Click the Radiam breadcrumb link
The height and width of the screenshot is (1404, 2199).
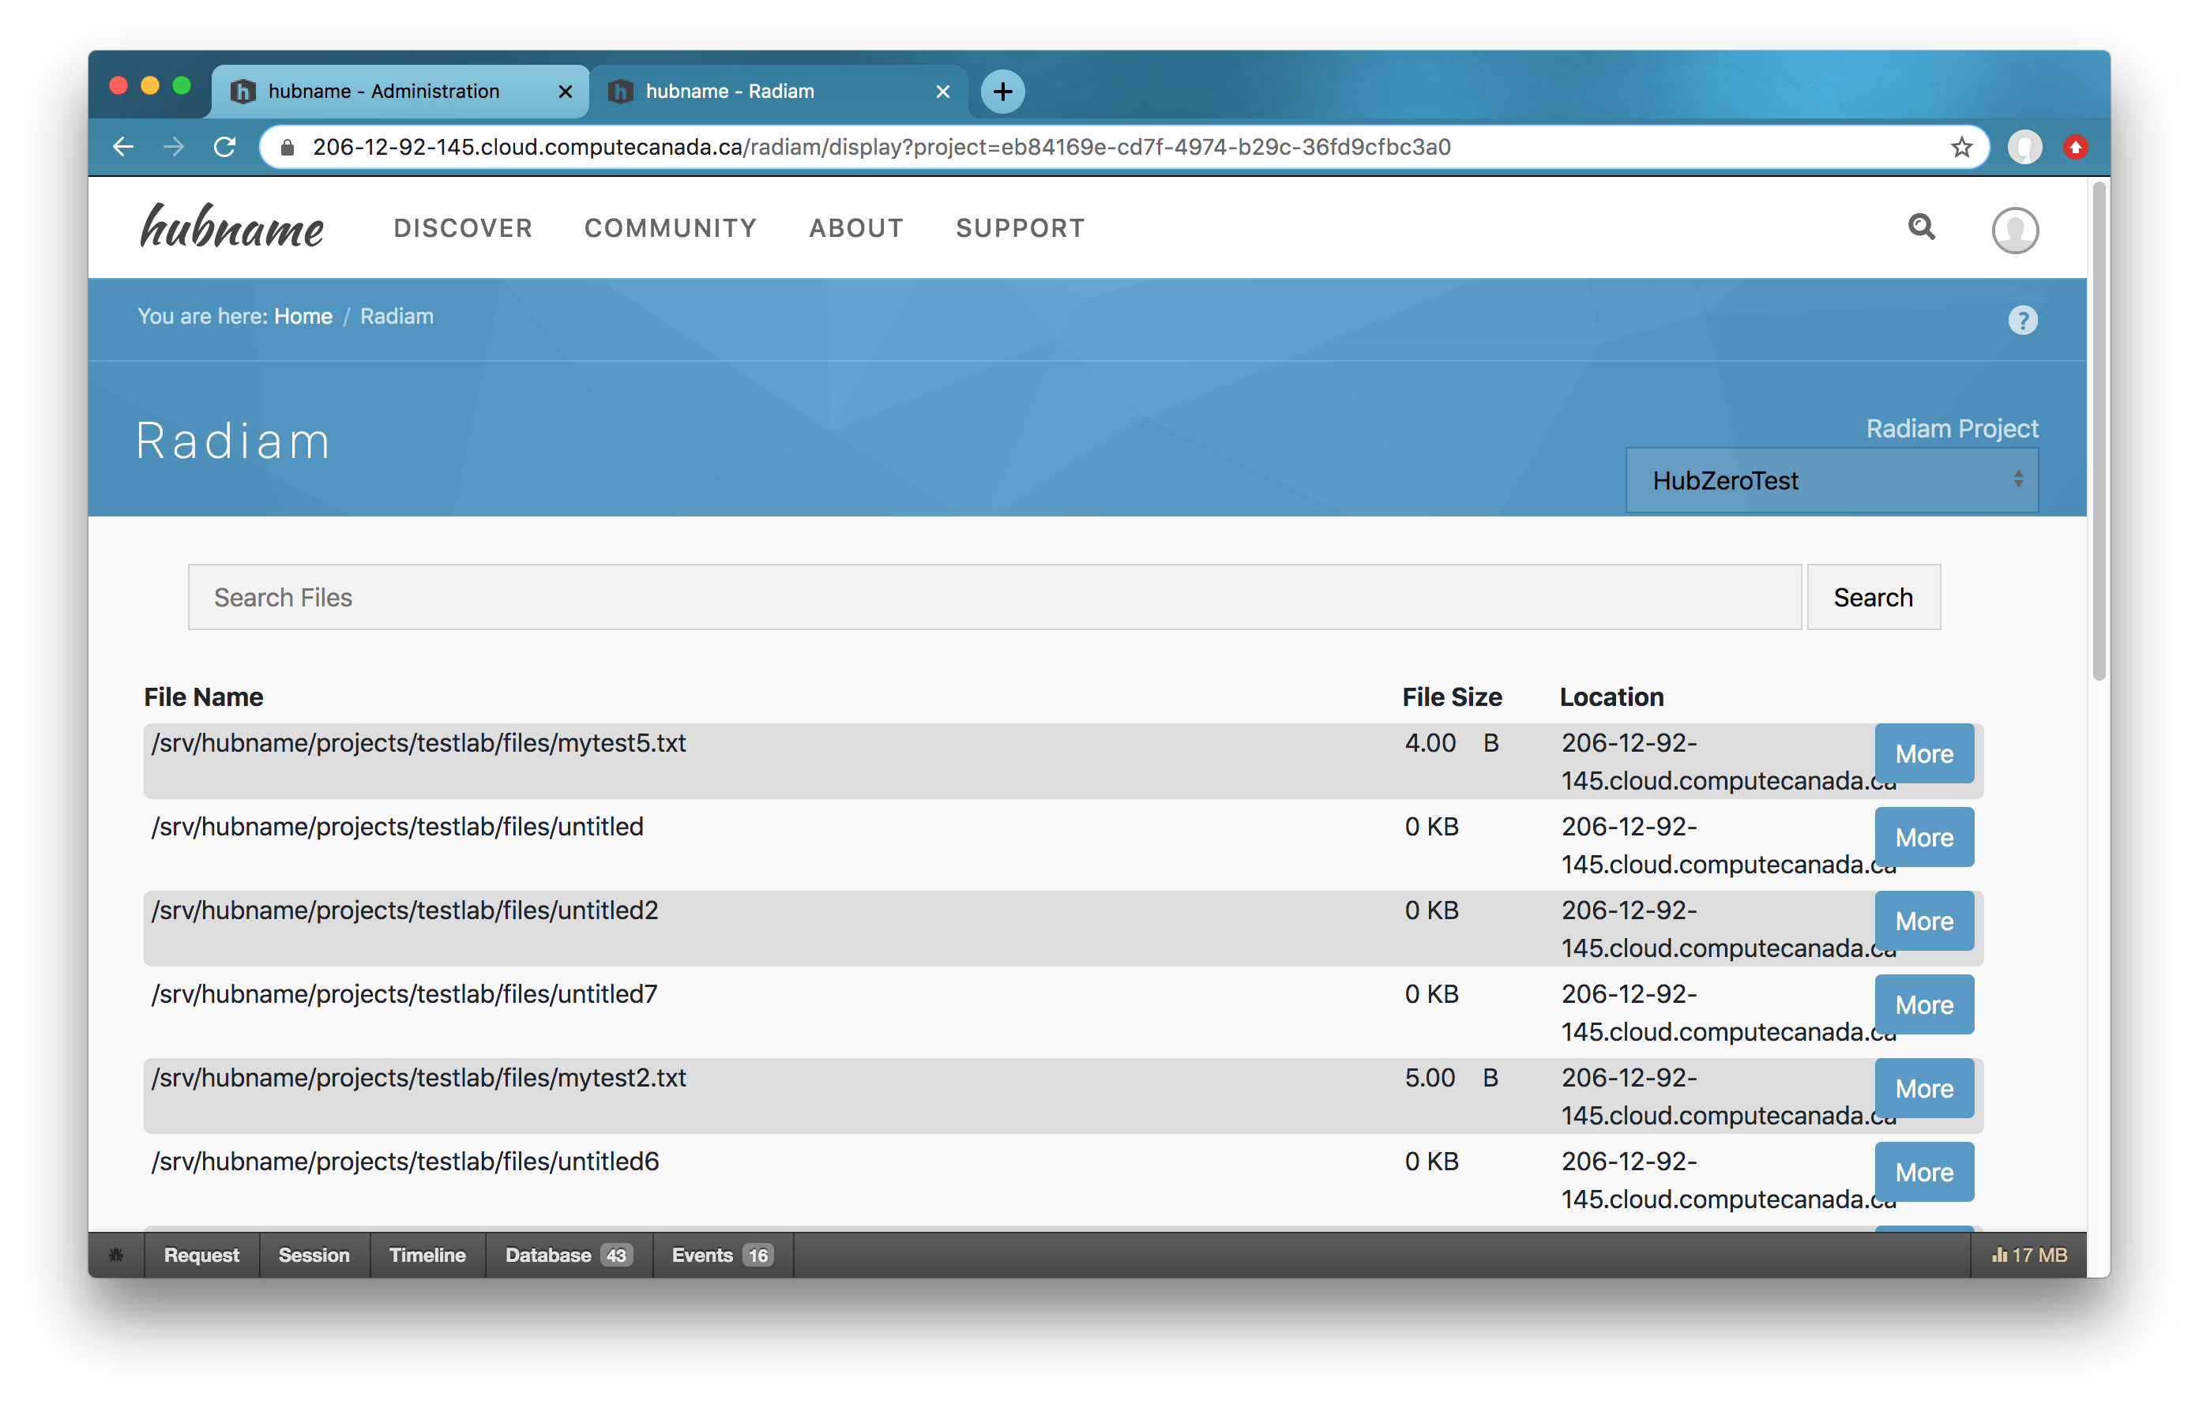point(397,316)
